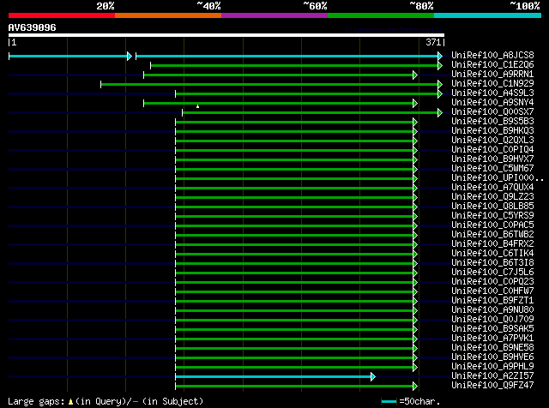549x408 pixels.
Task: Click the '=50char.' scale legend text
Action: [419, 402]
